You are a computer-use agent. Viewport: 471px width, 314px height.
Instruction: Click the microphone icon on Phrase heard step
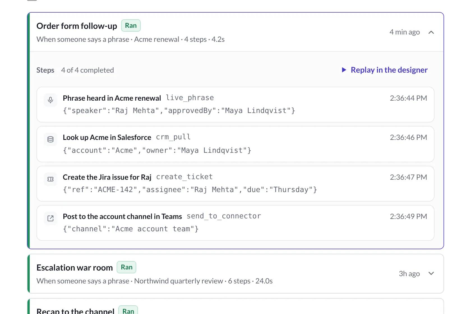(x=50, y=100)
